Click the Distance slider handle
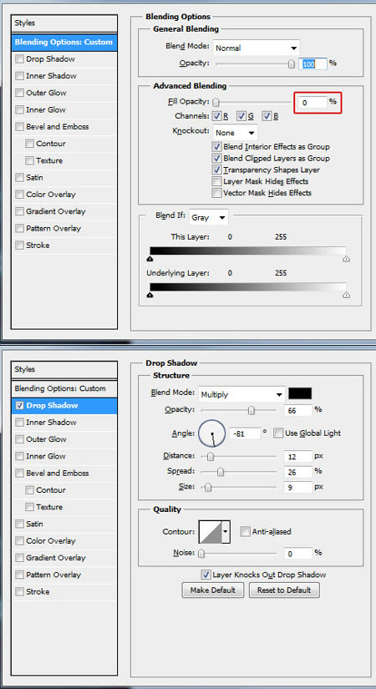This screenshot has width=376, height=689. (x=211, y=457)
